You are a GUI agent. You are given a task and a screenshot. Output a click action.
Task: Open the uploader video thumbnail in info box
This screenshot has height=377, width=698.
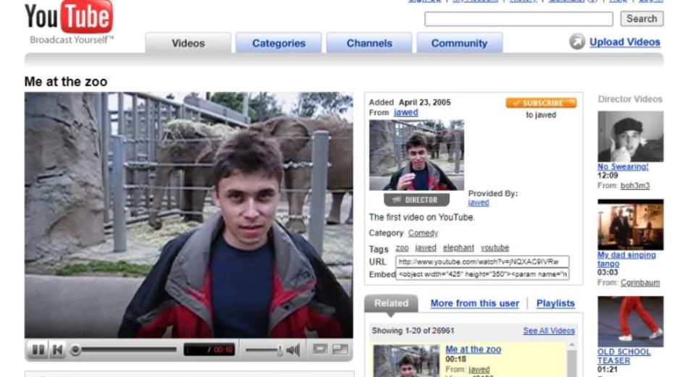tap(416, 155)
